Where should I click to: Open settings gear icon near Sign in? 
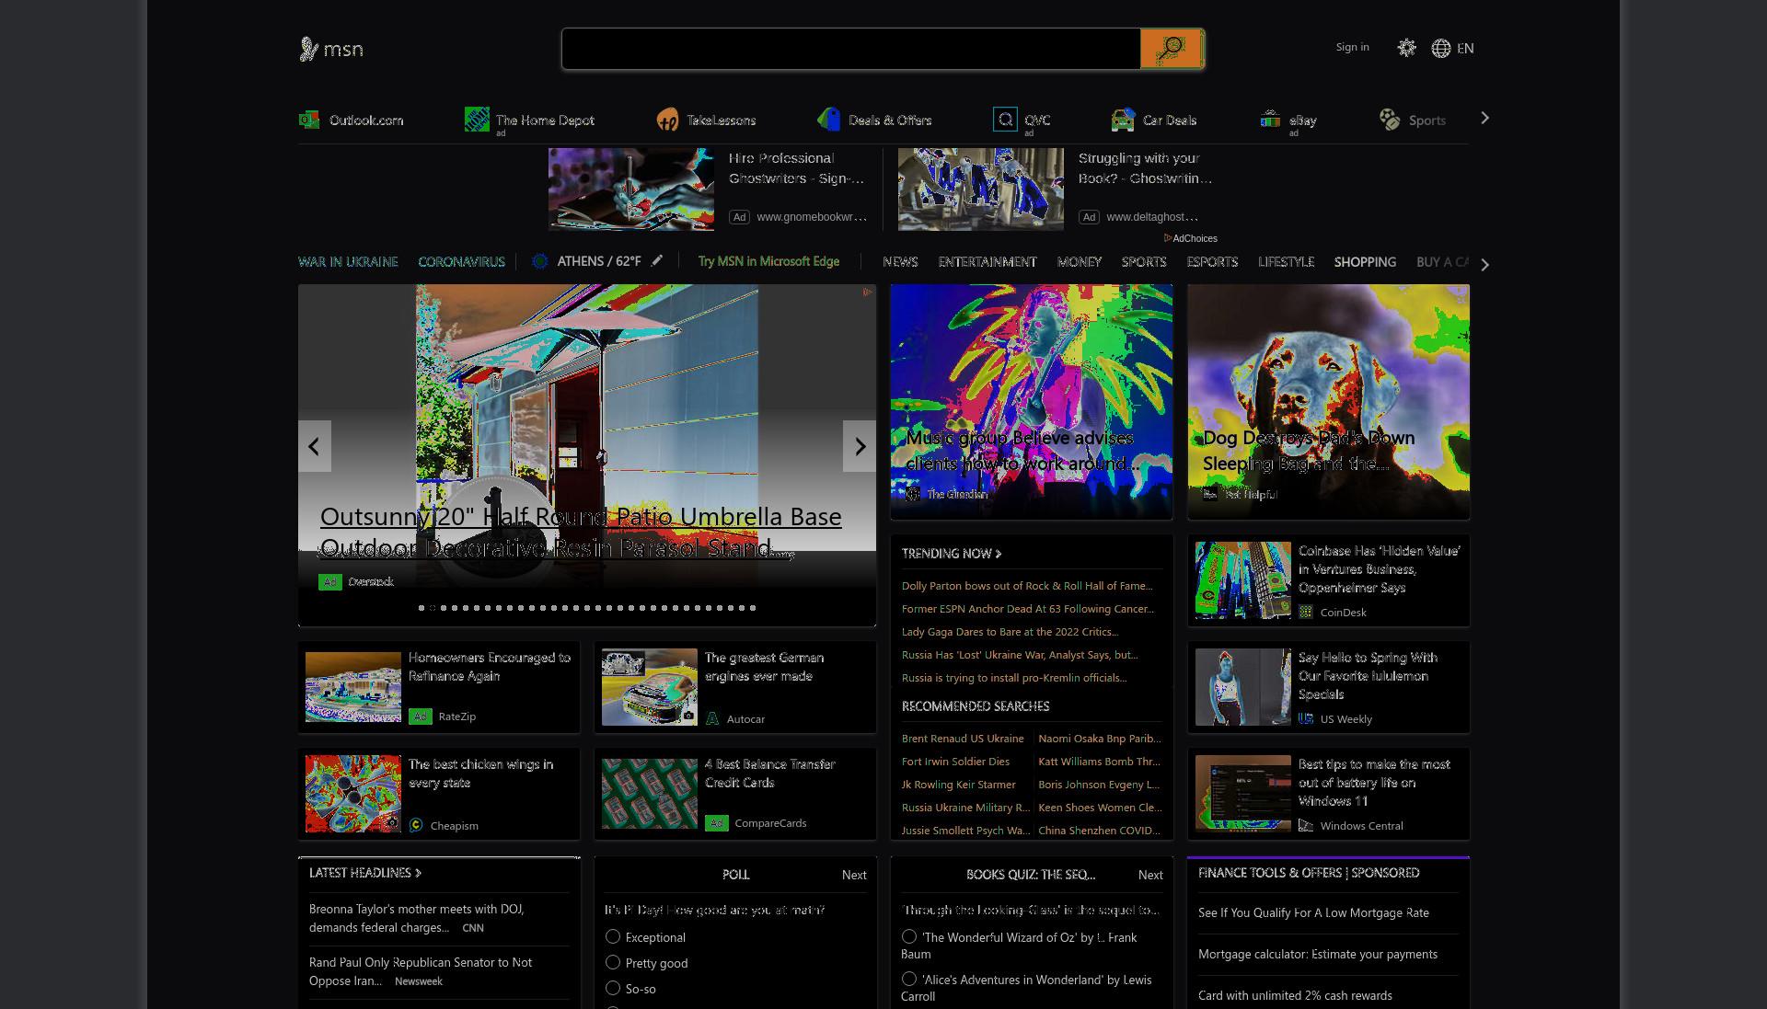pyautogui.click(x=1406, y=48)
